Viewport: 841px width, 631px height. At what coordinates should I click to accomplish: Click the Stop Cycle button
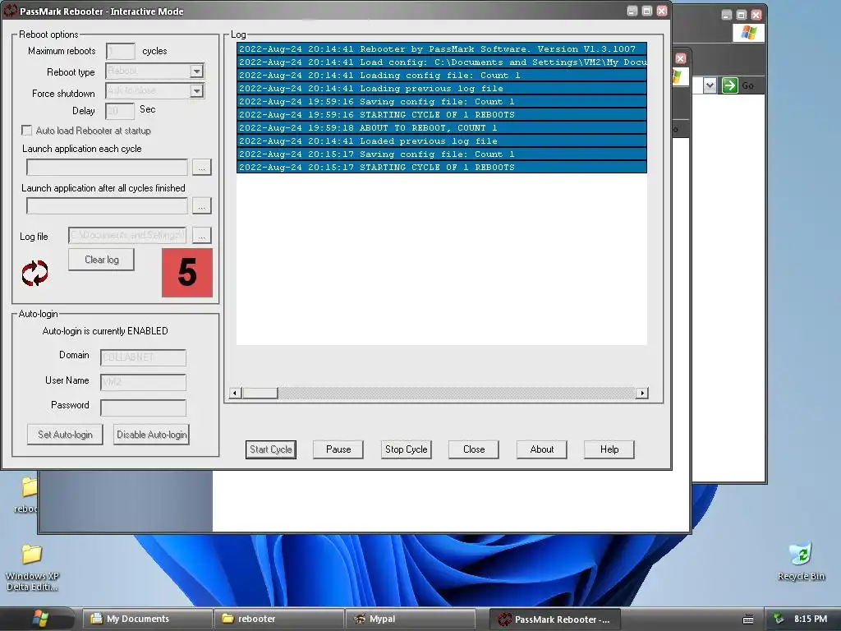[x=406, y=449]
